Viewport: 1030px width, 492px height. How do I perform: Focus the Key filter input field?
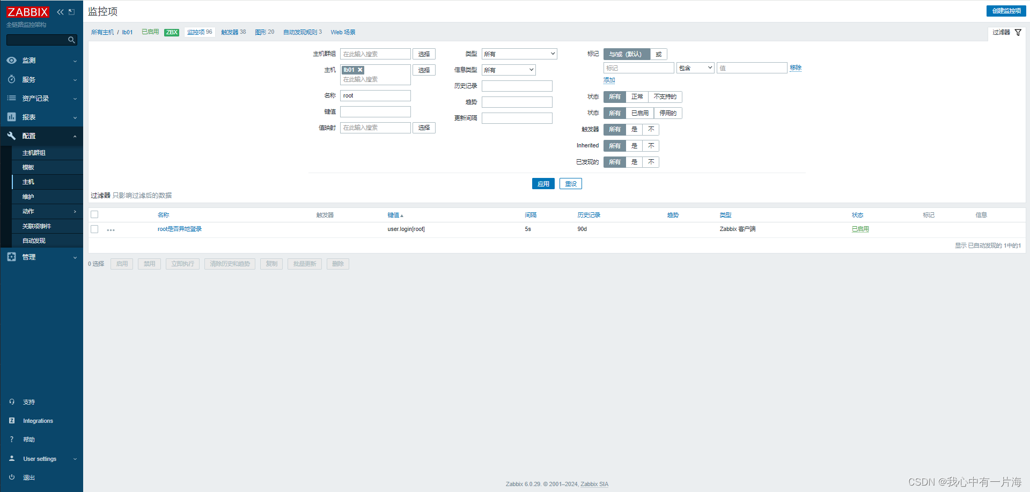[376, 111]
